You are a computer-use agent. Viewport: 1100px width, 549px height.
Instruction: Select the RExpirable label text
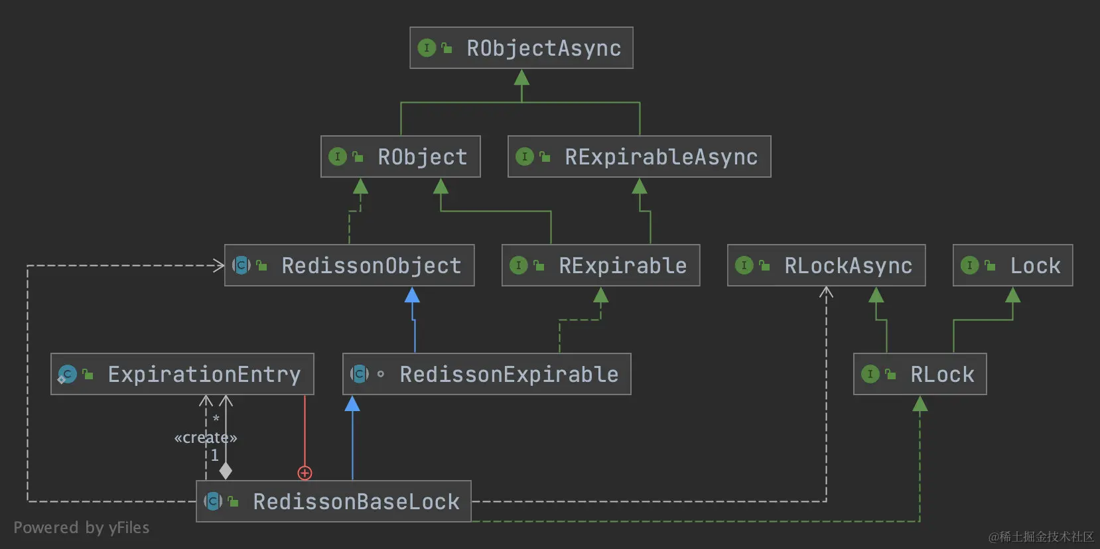click(x=623, y=266)
